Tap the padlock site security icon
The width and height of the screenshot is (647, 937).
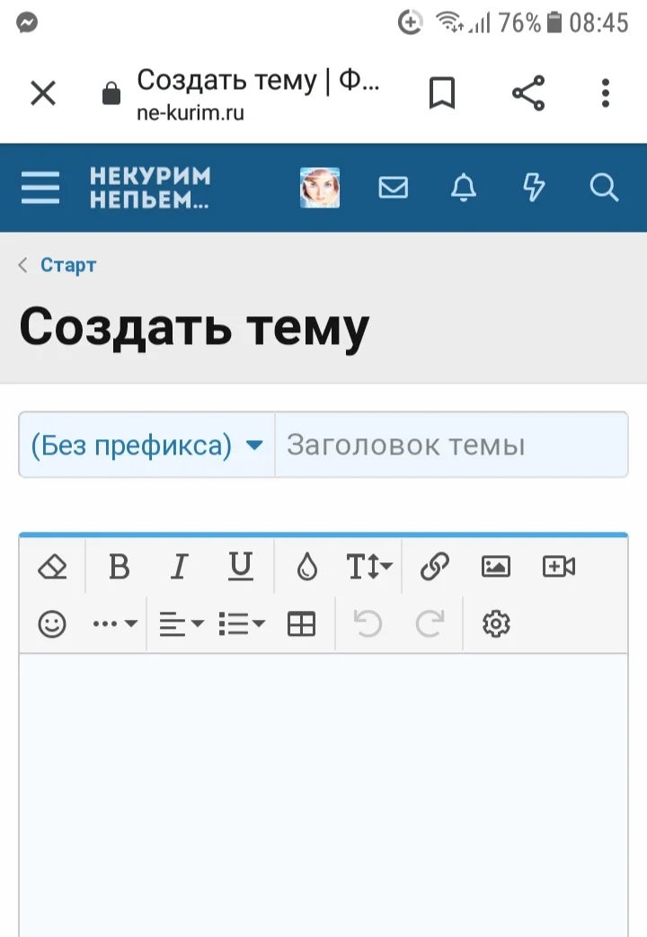(x=111, y=93)
